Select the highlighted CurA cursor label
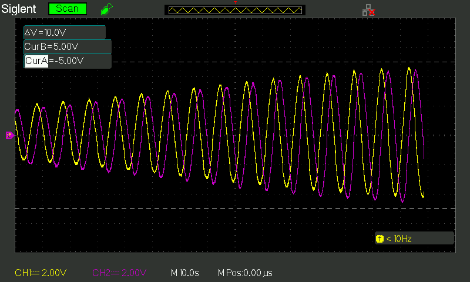 coord(36,61)
